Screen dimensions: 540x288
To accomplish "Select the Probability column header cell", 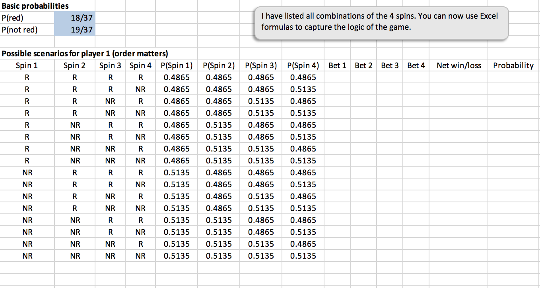I will tap(513, 65).
